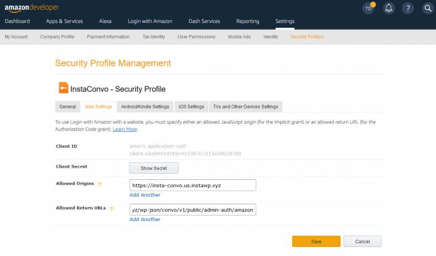436x256 pixels.
Task: Go to the Dashboard menu
Action: (x=17, y=21)
